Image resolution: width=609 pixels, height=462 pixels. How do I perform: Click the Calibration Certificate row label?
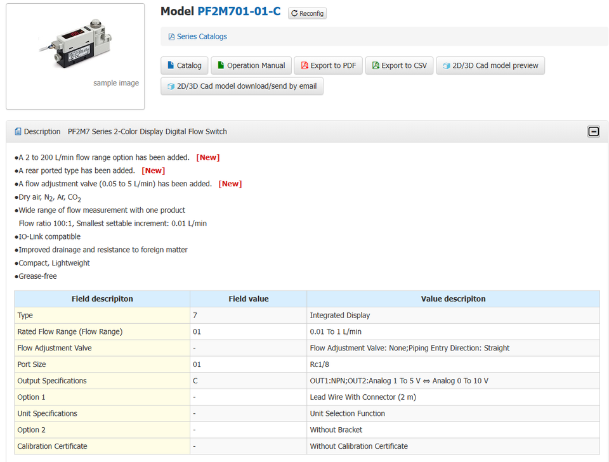[x=52, y=446]
